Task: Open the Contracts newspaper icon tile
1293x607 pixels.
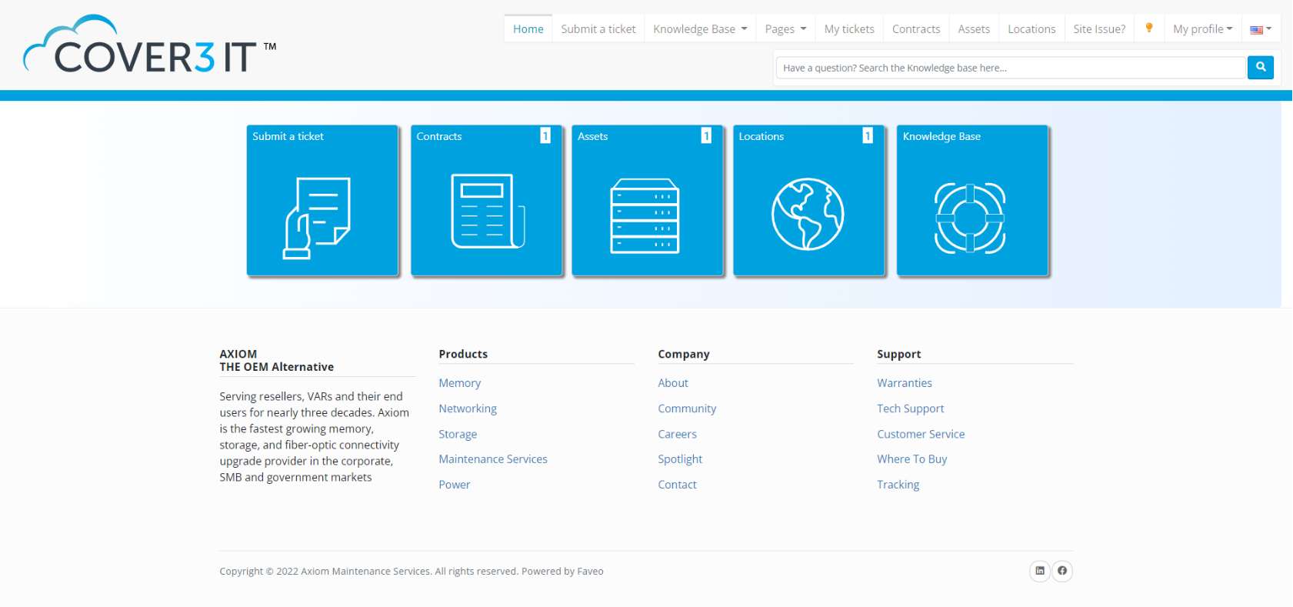Action: [x=486, y=212]
